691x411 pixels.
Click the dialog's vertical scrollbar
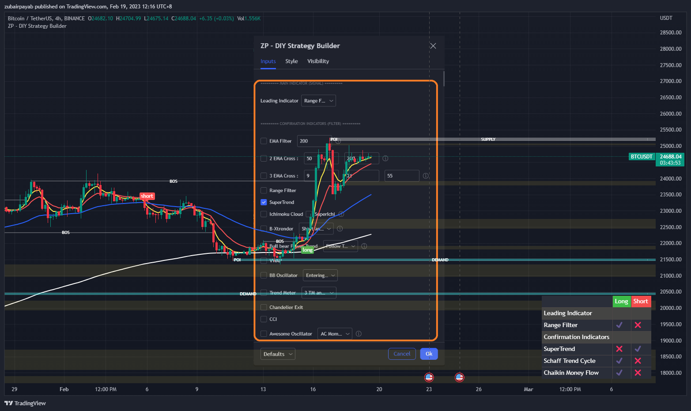pyautogui.click(x=444, y=79)
